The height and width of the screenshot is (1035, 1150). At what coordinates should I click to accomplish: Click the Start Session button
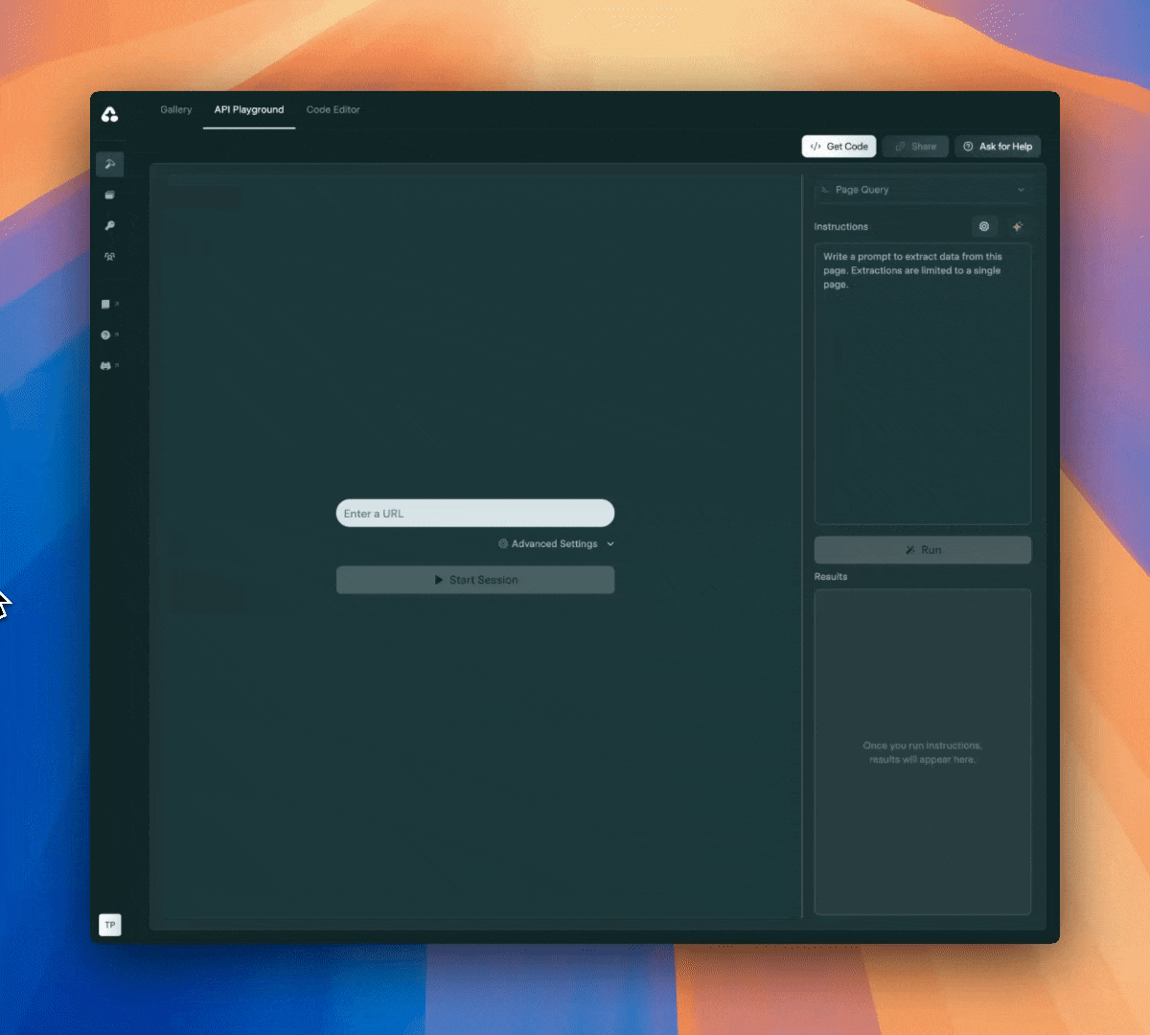pyautogui.click(x=475, y=580)
